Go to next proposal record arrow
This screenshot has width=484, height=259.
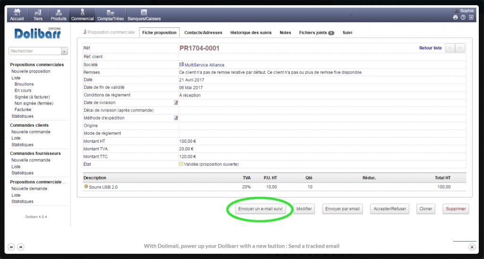tap(460, 48)
